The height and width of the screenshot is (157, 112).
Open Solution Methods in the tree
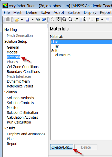point(21,98)
